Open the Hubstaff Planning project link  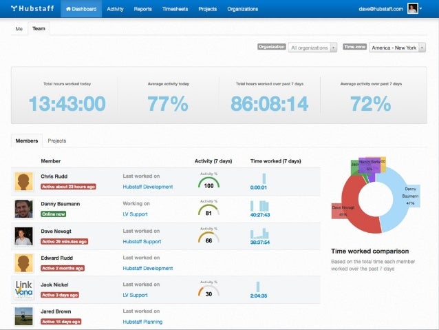click(x=142, y=322)
